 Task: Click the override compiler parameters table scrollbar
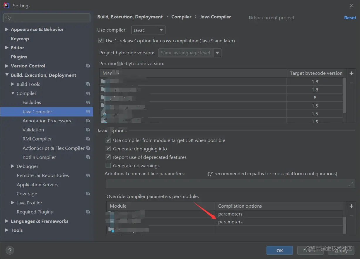[x=345, y=225]
